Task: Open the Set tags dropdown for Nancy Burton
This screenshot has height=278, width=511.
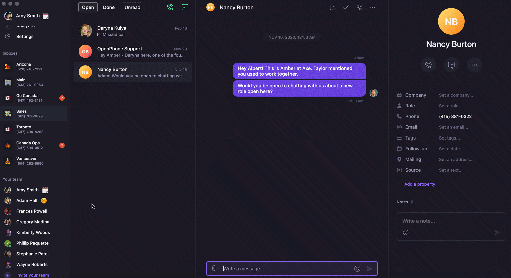Action: point(449,138)
